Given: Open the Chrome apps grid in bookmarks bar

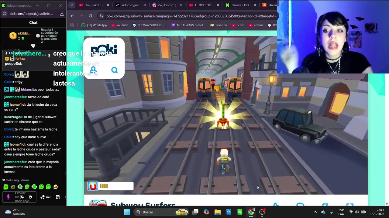Looking at the screenshot, I should point(72,25).
